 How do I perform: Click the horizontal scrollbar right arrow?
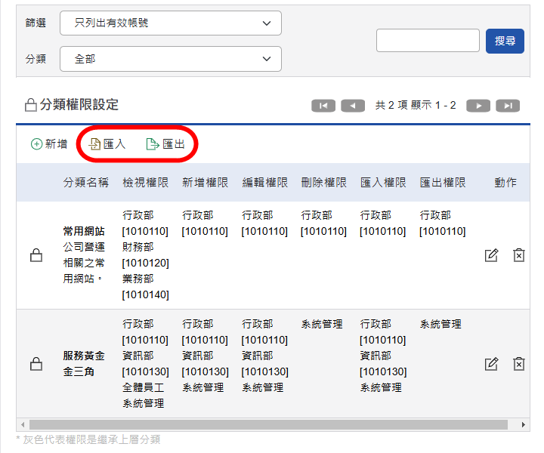click(x=524, y=424)
